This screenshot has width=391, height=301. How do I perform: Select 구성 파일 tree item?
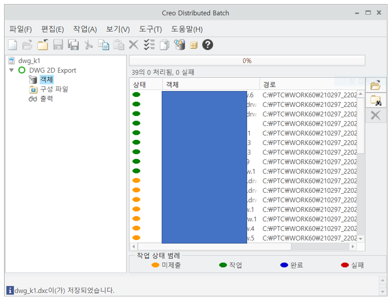pos(54,89)
